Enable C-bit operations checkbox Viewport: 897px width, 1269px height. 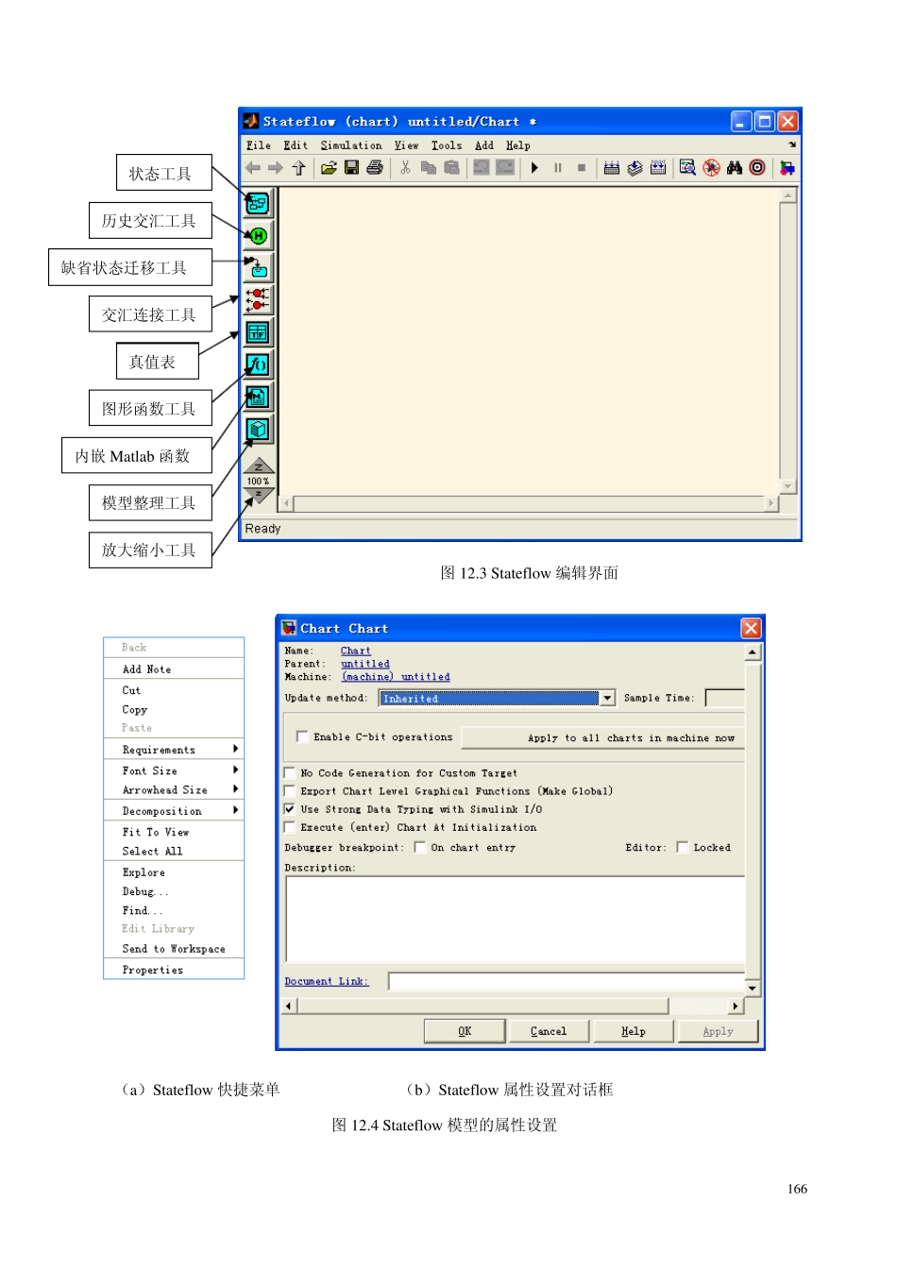(x=302, y=736)
